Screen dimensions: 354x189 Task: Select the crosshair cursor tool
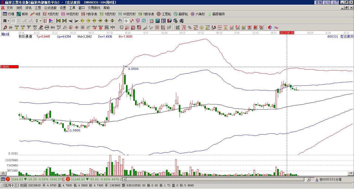[126, 21]
